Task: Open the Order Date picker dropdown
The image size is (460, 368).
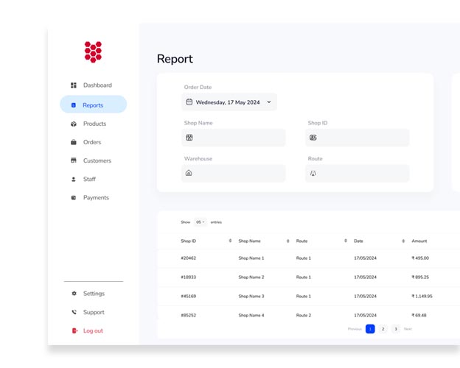Action: point(229,102)
